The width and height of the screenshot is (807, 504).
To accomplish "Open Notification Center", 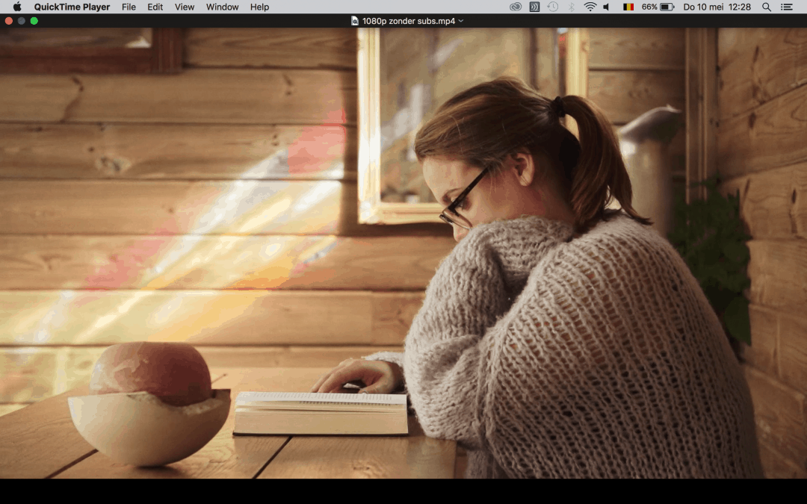I will tap(786, 7).
